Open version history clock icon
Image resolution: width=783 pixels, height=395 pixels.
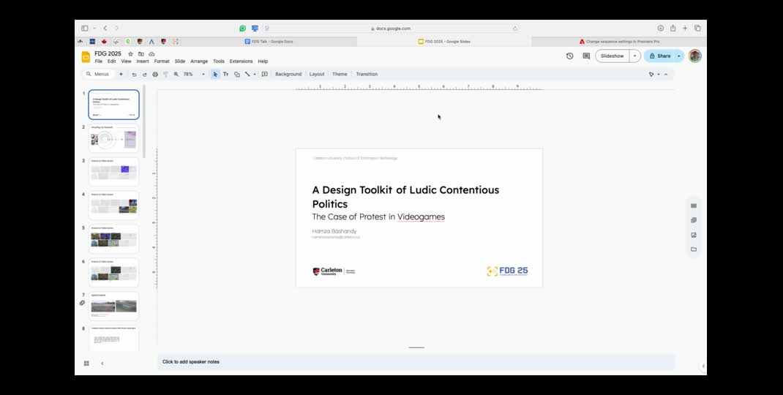click(570, 56)
